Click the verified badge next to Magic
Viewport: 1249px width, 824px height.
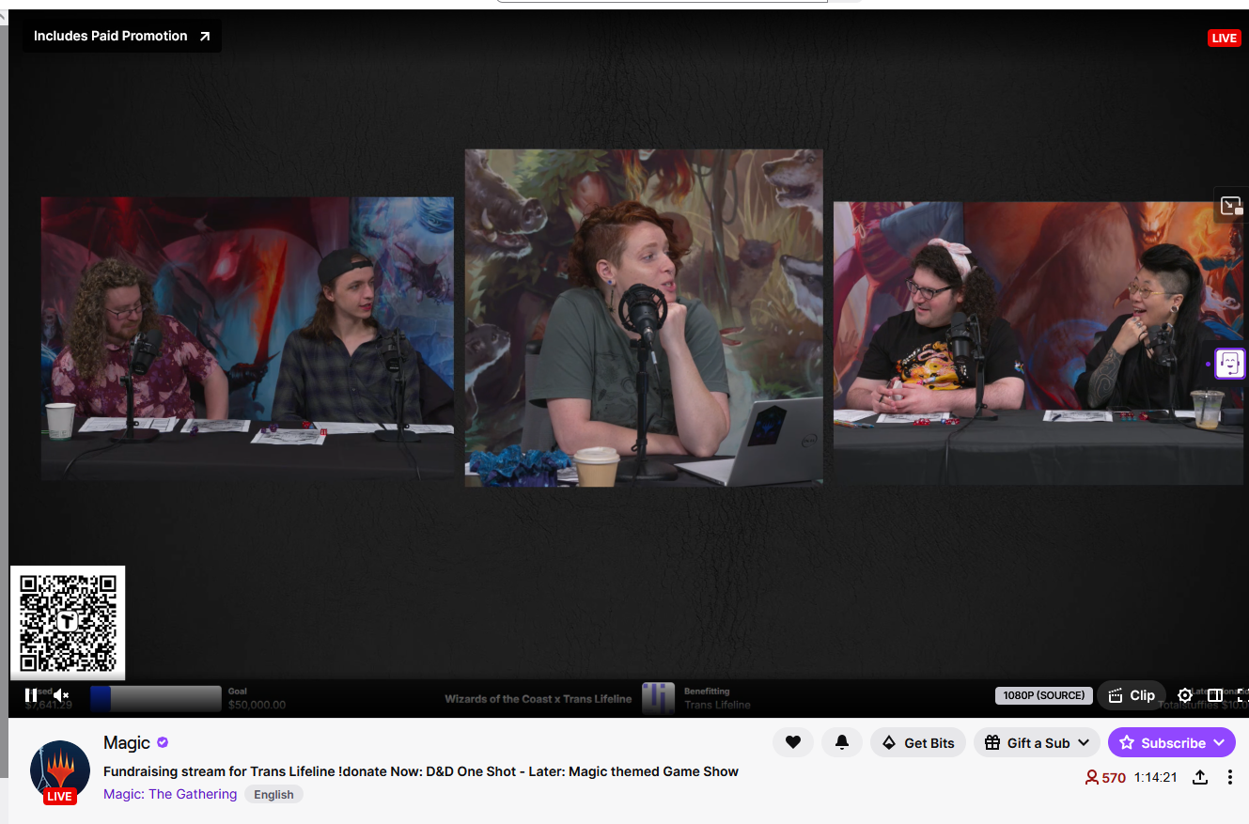[x=163, y=742]
